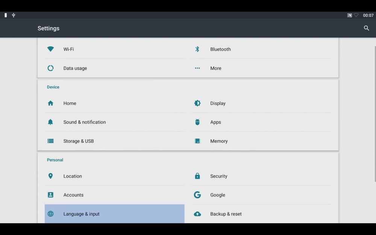Tap the battery status bar icon
The width and height of the screenshot is (376, 235).
coord(6,15)
